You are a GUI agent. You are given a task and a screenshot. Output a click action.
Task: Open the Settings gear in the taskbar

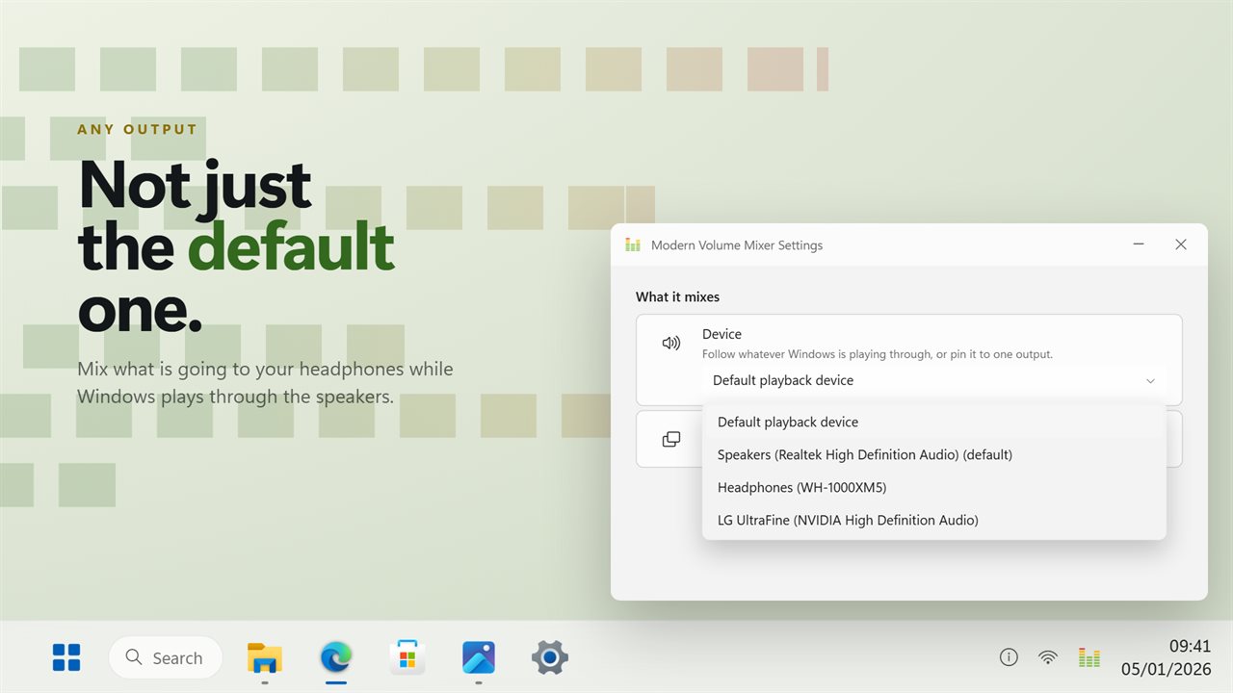pos(550,657)
